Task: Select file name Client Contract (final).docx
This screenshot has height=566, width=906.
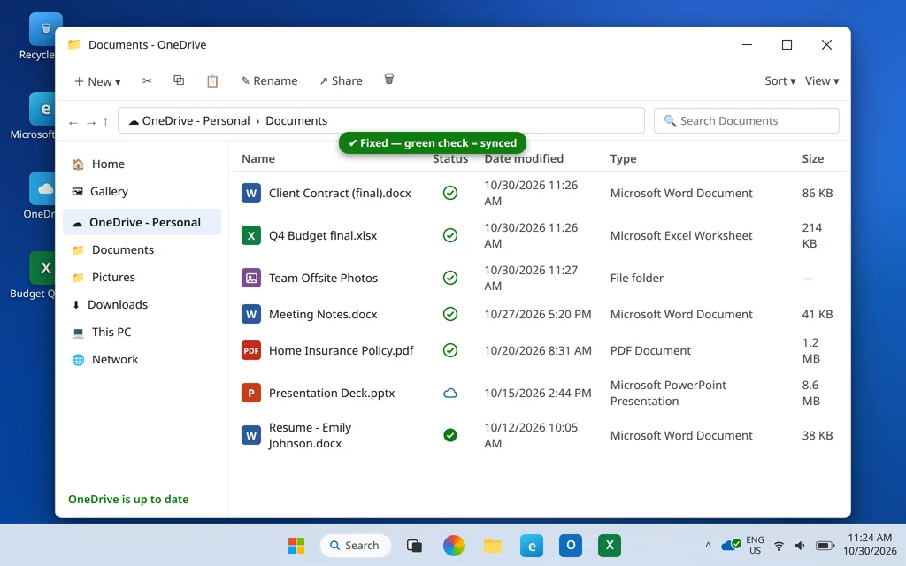Action: [x=340, y=194]
